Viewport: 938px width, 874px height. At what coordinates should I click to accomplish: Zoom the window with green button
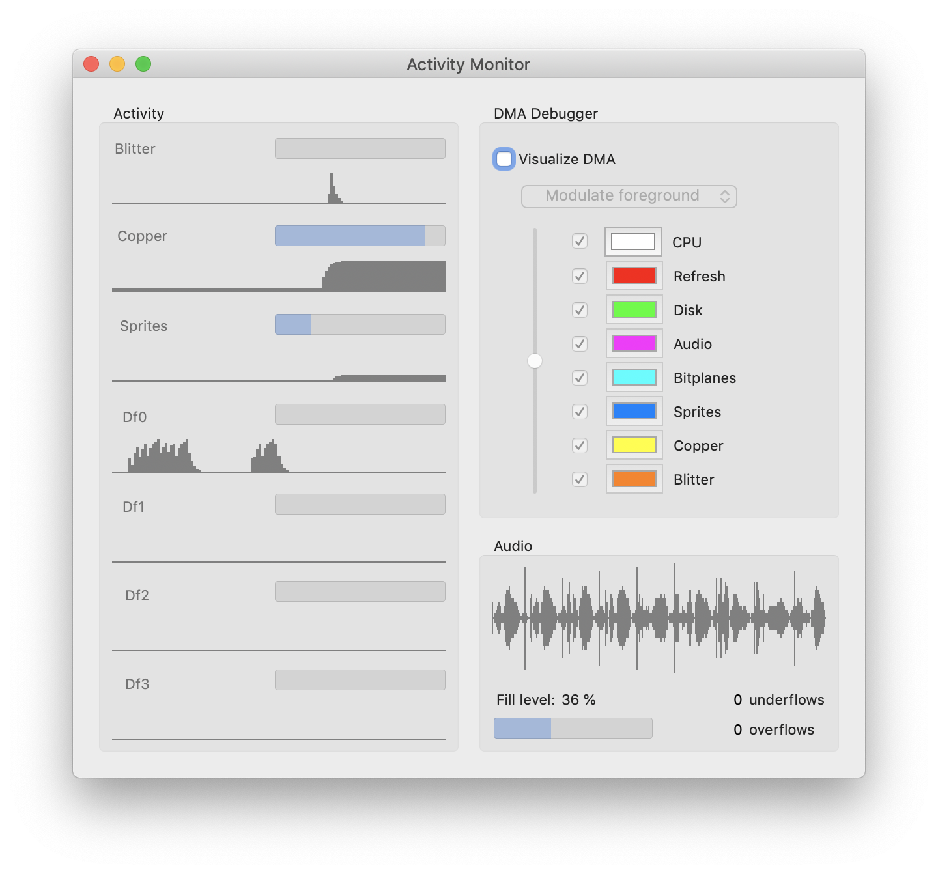[143, 64]
